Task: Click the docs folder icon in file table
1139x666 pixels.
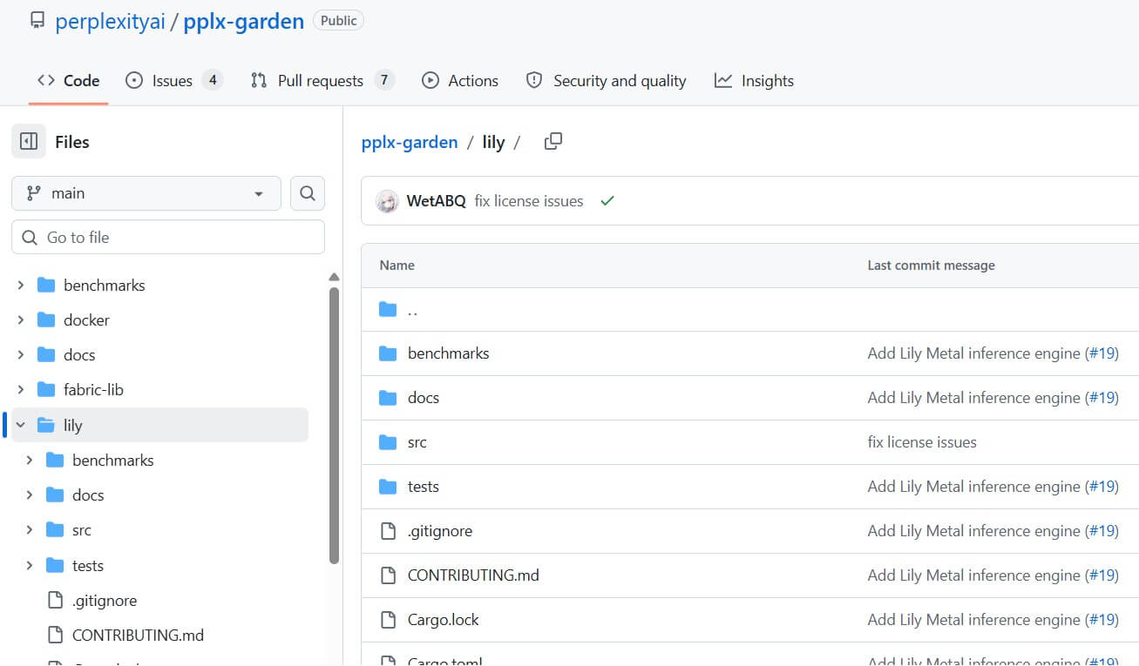Action: (388, 398)
